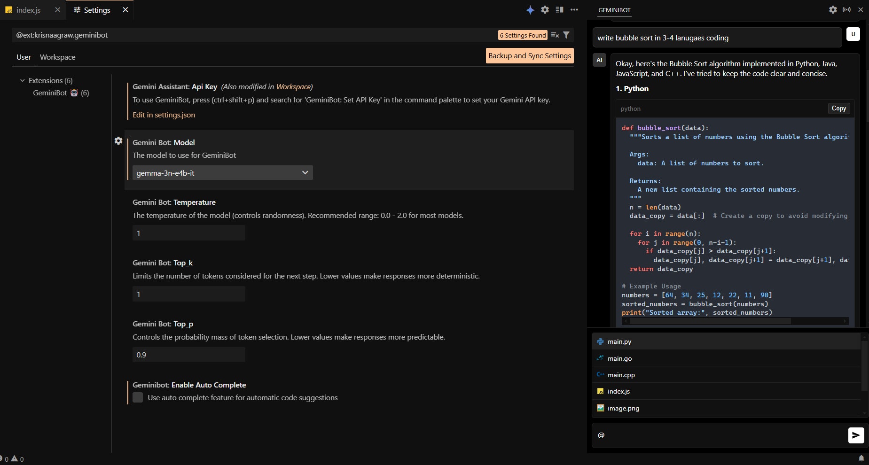Enable the Auto Complete checkbox
Image resolution: width=869 pixels, height=465 pixels.
pyautogui.click(x=138, y=397)
